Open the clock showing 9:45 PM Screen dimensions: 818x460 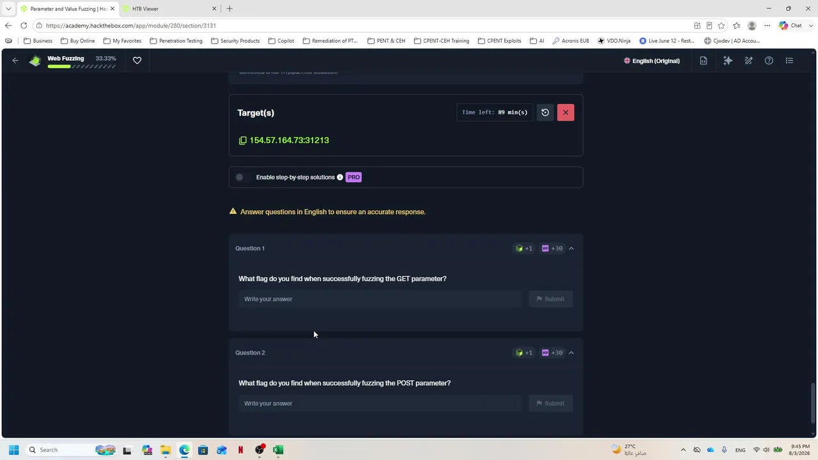click(x=800, y=450)
